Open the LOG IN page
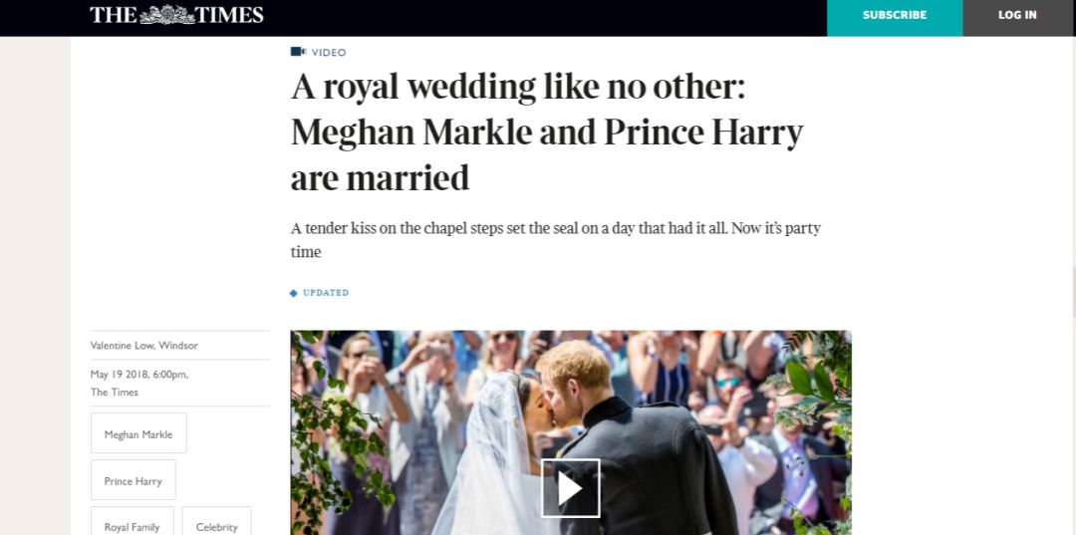This screenshot has height=535, width=1076. click(1017, 15)
